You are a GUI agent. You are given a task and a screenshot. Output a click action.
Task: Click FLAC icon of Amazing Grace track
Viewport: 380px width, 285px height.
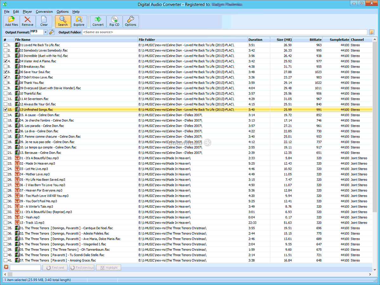point(17,260)
